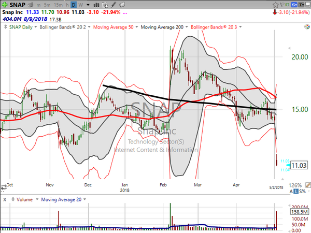
Task: Click the SNAP ticker symbol
Action: click(x=18, y=5)
